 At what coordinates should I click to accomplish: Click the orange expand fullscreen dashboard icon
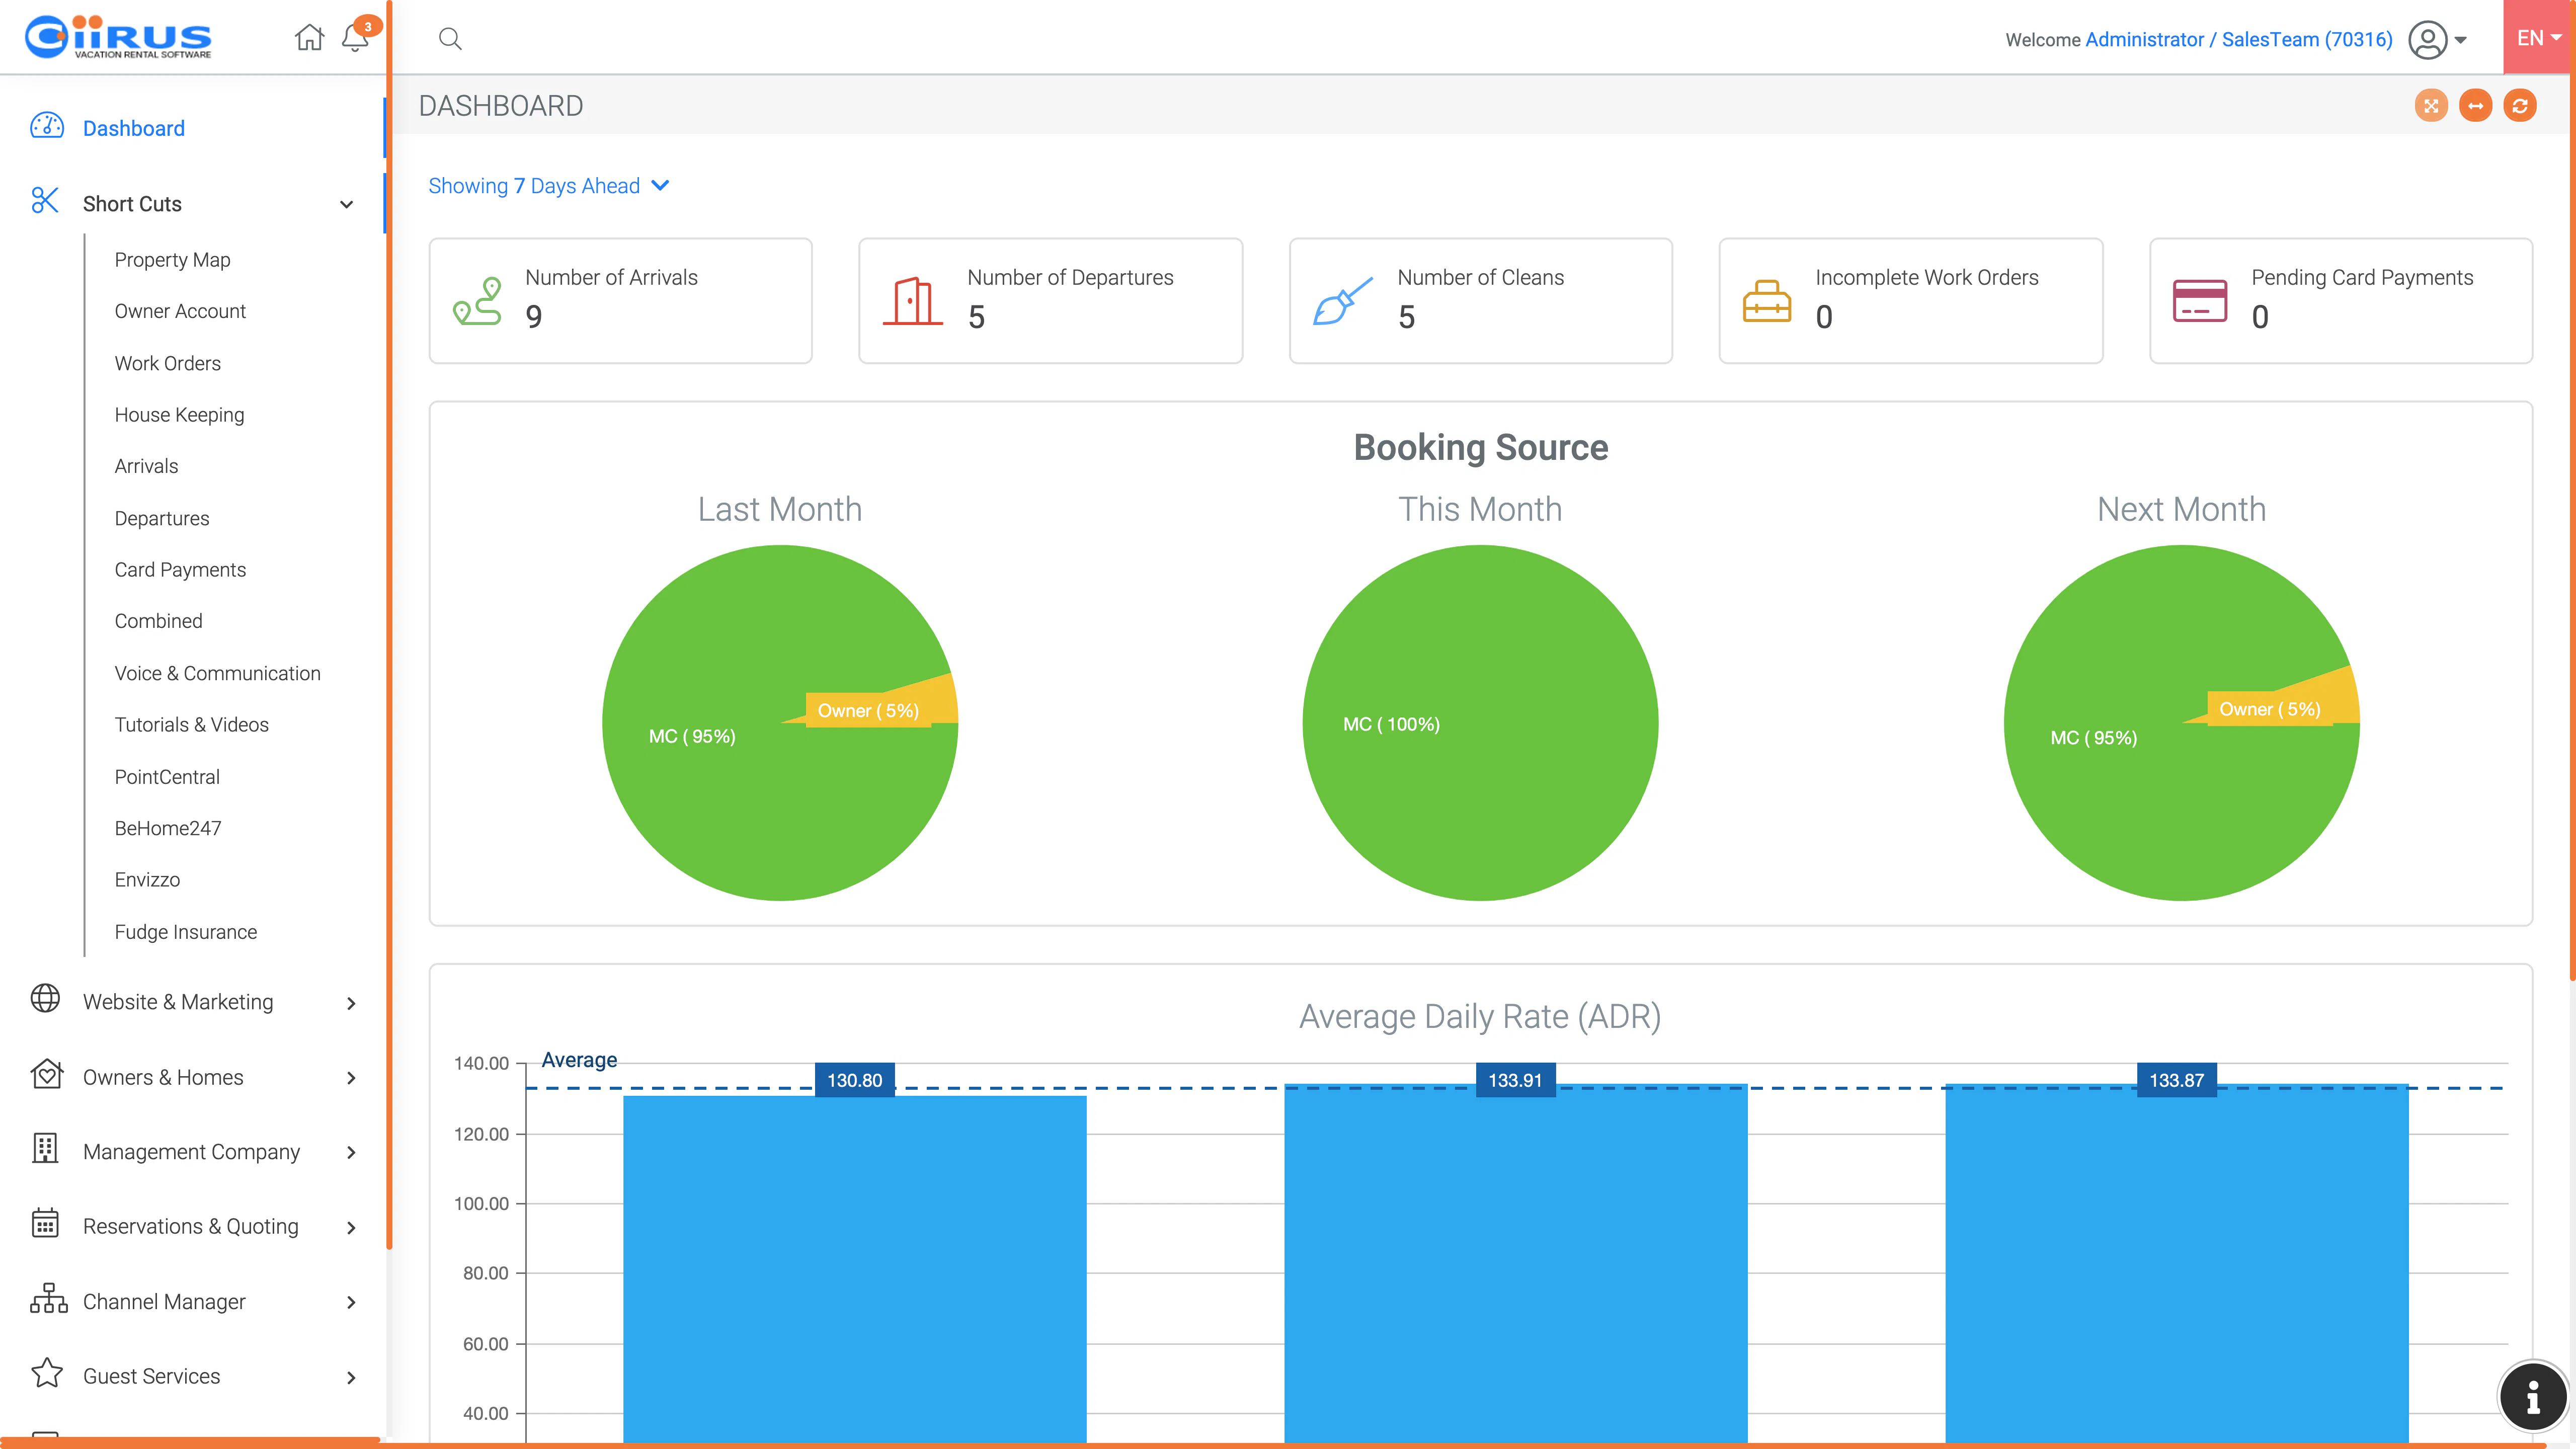pos(2431,105)
